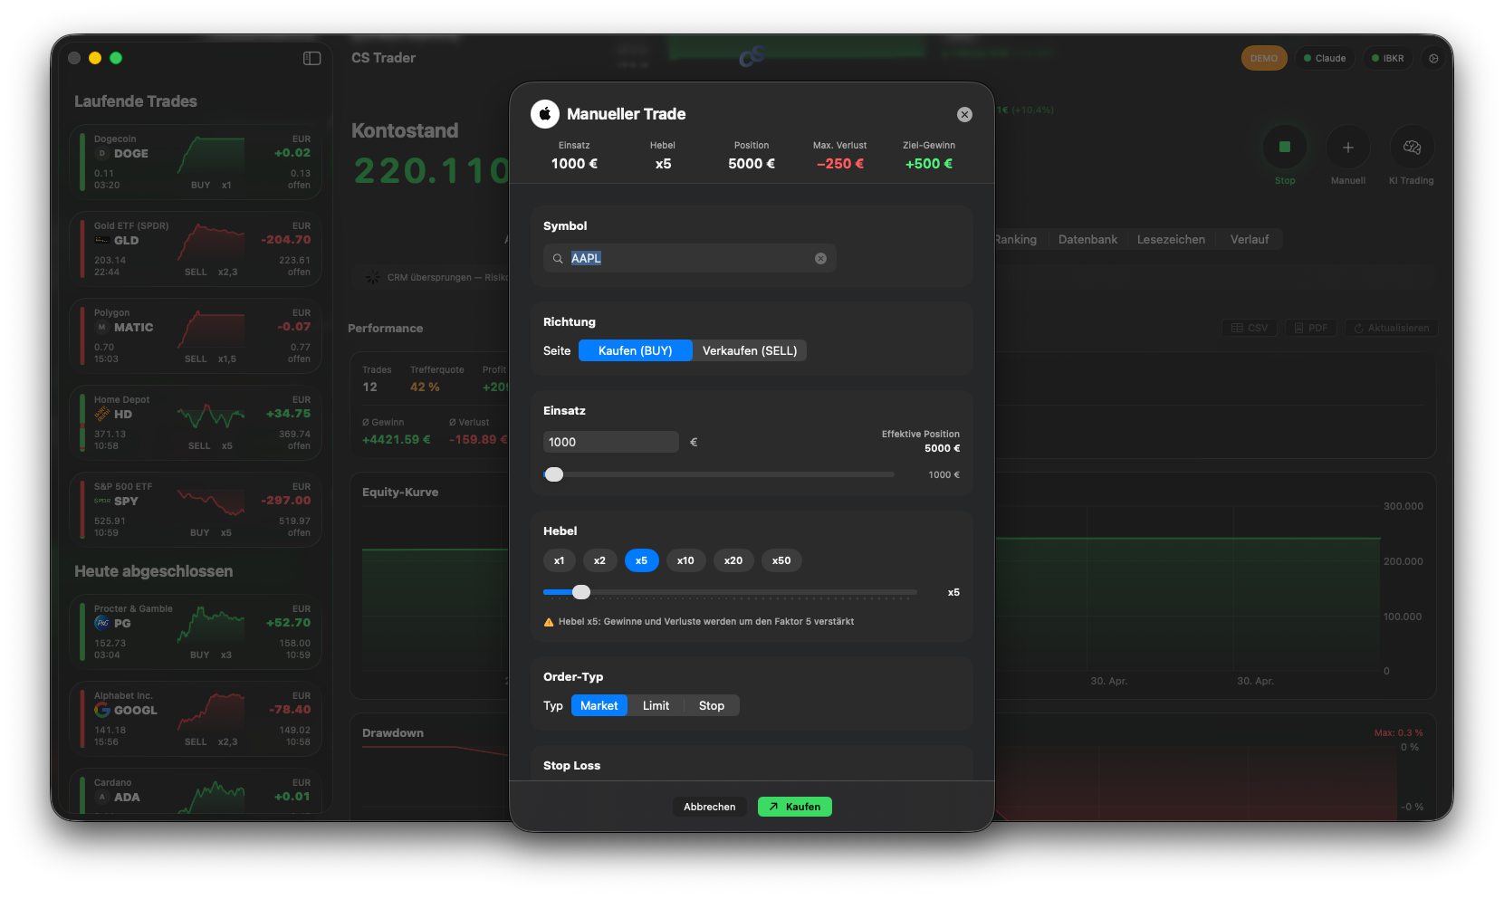Image resolution: width=1504 pixels, height=899 pixels.
Task: Confirm trade with green Kaufen button
Action: click(x=794, y=807)
